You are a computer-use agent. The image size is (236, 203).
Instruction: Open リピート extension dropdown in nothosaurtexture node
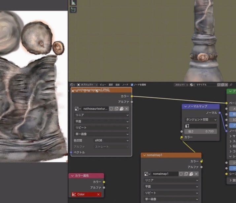coord(101,128)
